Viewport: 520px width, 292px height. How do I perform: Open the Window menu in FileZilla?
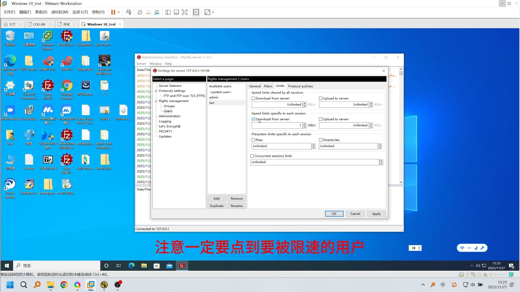155,64
